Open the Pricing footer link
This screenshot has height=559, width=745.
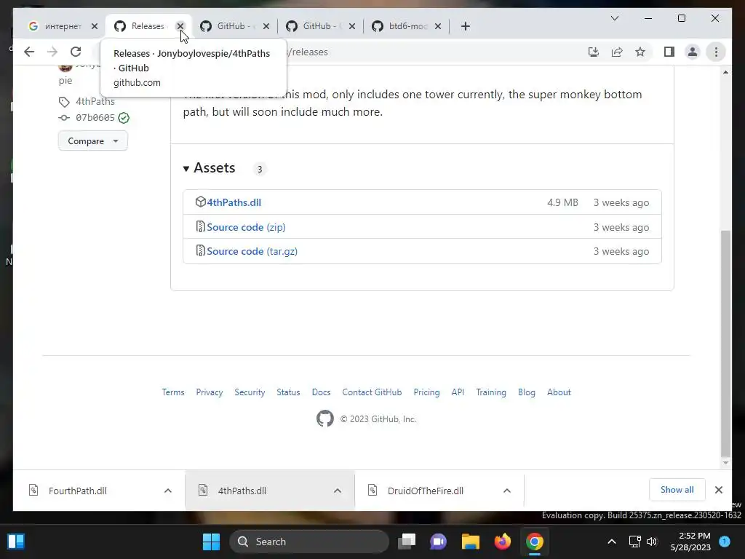426,392
